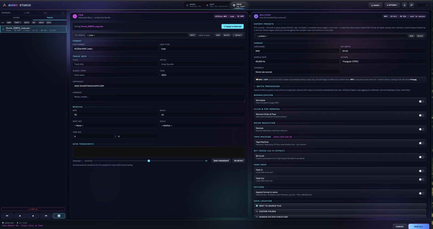The image size is (433, 229).
Task: Click the Array Studio logo icon
Action: tap(4, 5)
